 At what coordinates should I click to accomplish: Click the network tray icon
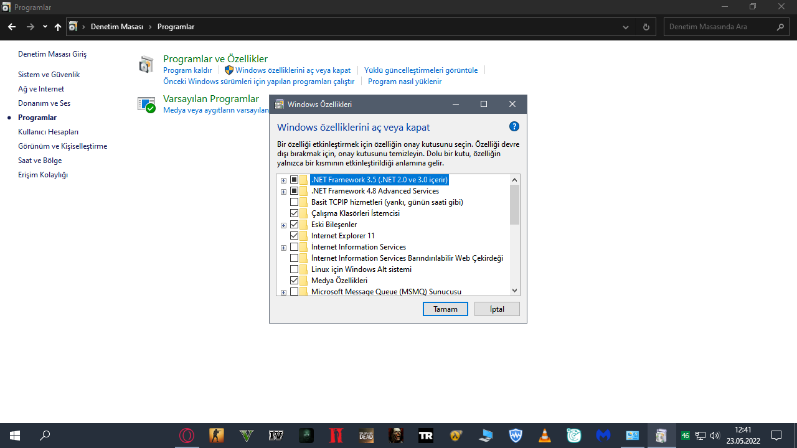(700, 436)
